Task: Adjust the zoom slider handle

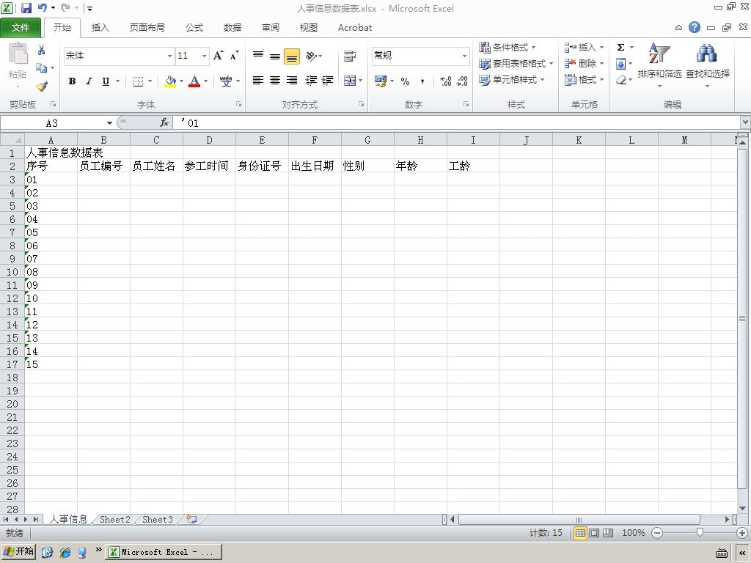Action: click(x=700, y=533)
